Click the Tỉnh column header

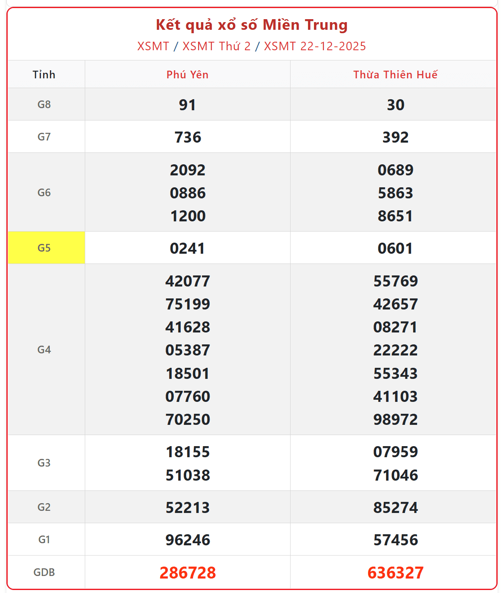(44, 75)
